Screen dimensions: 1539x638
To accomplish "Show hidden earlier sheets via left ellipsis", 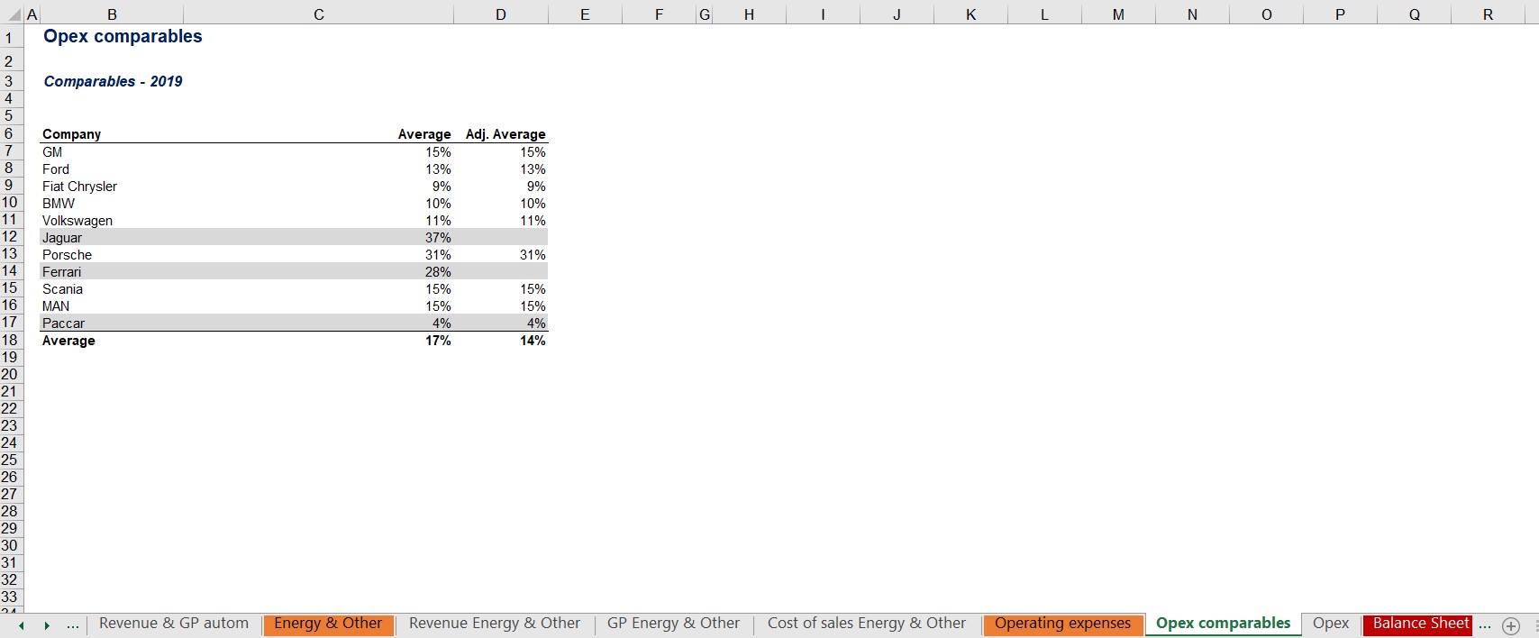I will 73,624.
